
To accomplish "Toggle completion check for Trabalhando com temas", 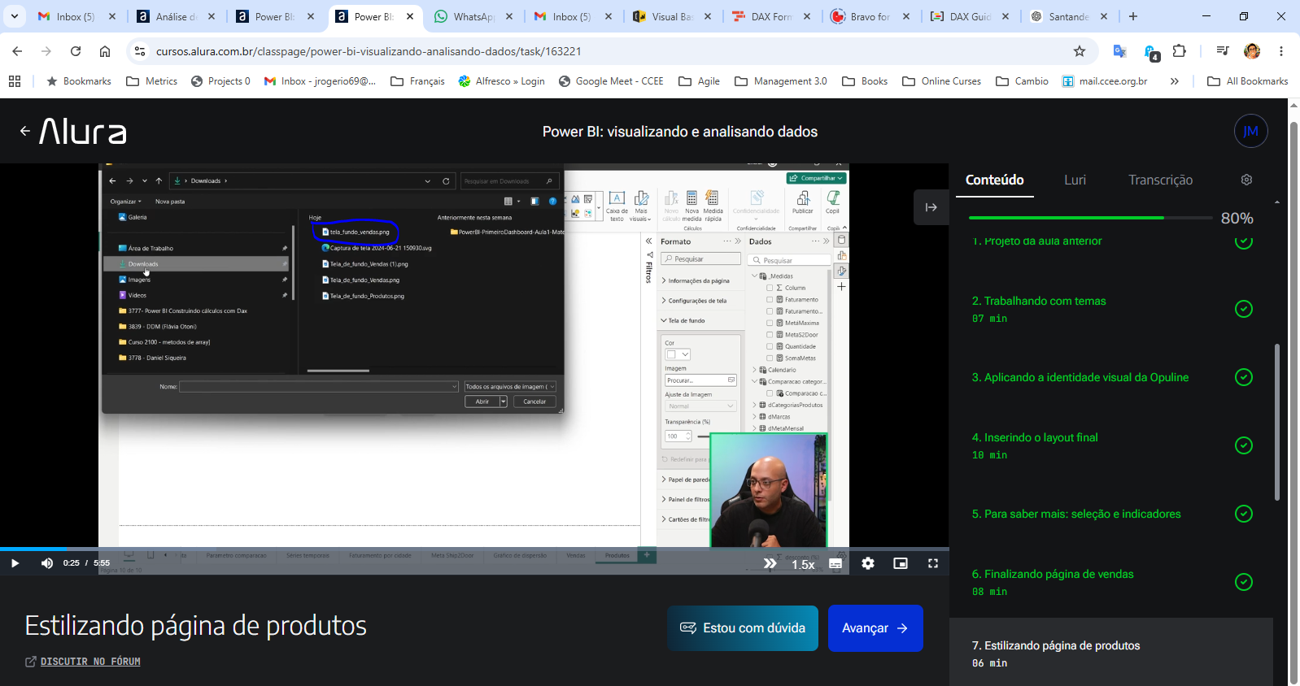I will tap(1243, 309).
